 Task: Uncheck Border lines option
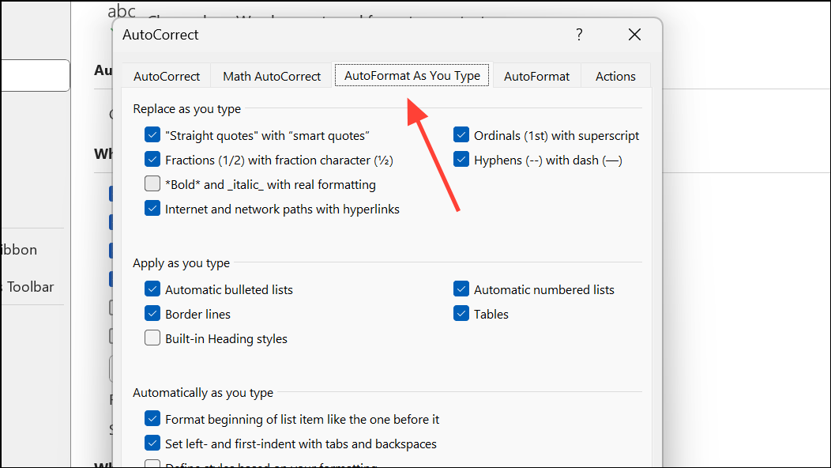pyautogui.click(x=152, y=313)
